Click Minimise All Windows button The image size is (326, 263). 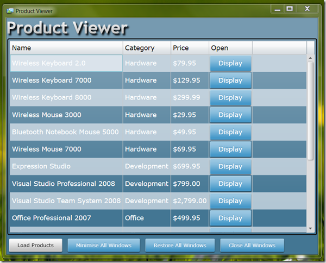[104, 245]
